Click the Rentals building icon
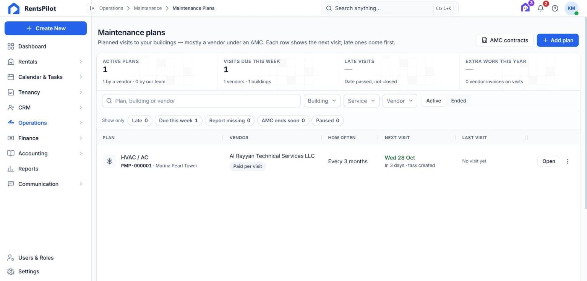 pyautogui.click(x=11, y=62)
